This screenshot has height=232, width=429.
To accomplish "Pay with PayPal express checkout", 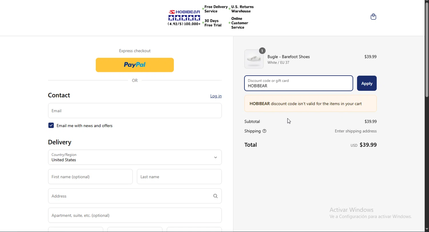I will 135,65.
